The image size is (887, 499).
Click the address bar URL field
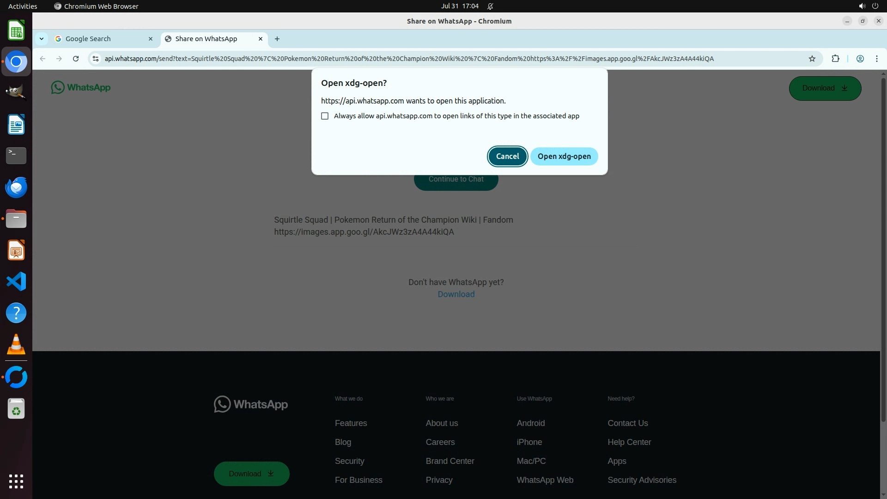(409, 59)
